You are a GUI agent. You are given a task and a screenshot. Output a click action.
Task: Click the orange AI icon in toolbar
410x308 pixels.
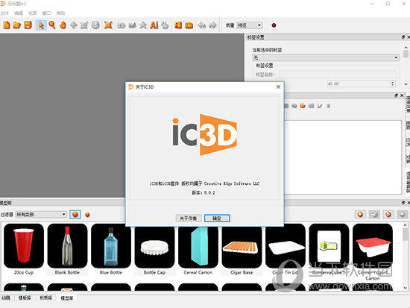154,25
